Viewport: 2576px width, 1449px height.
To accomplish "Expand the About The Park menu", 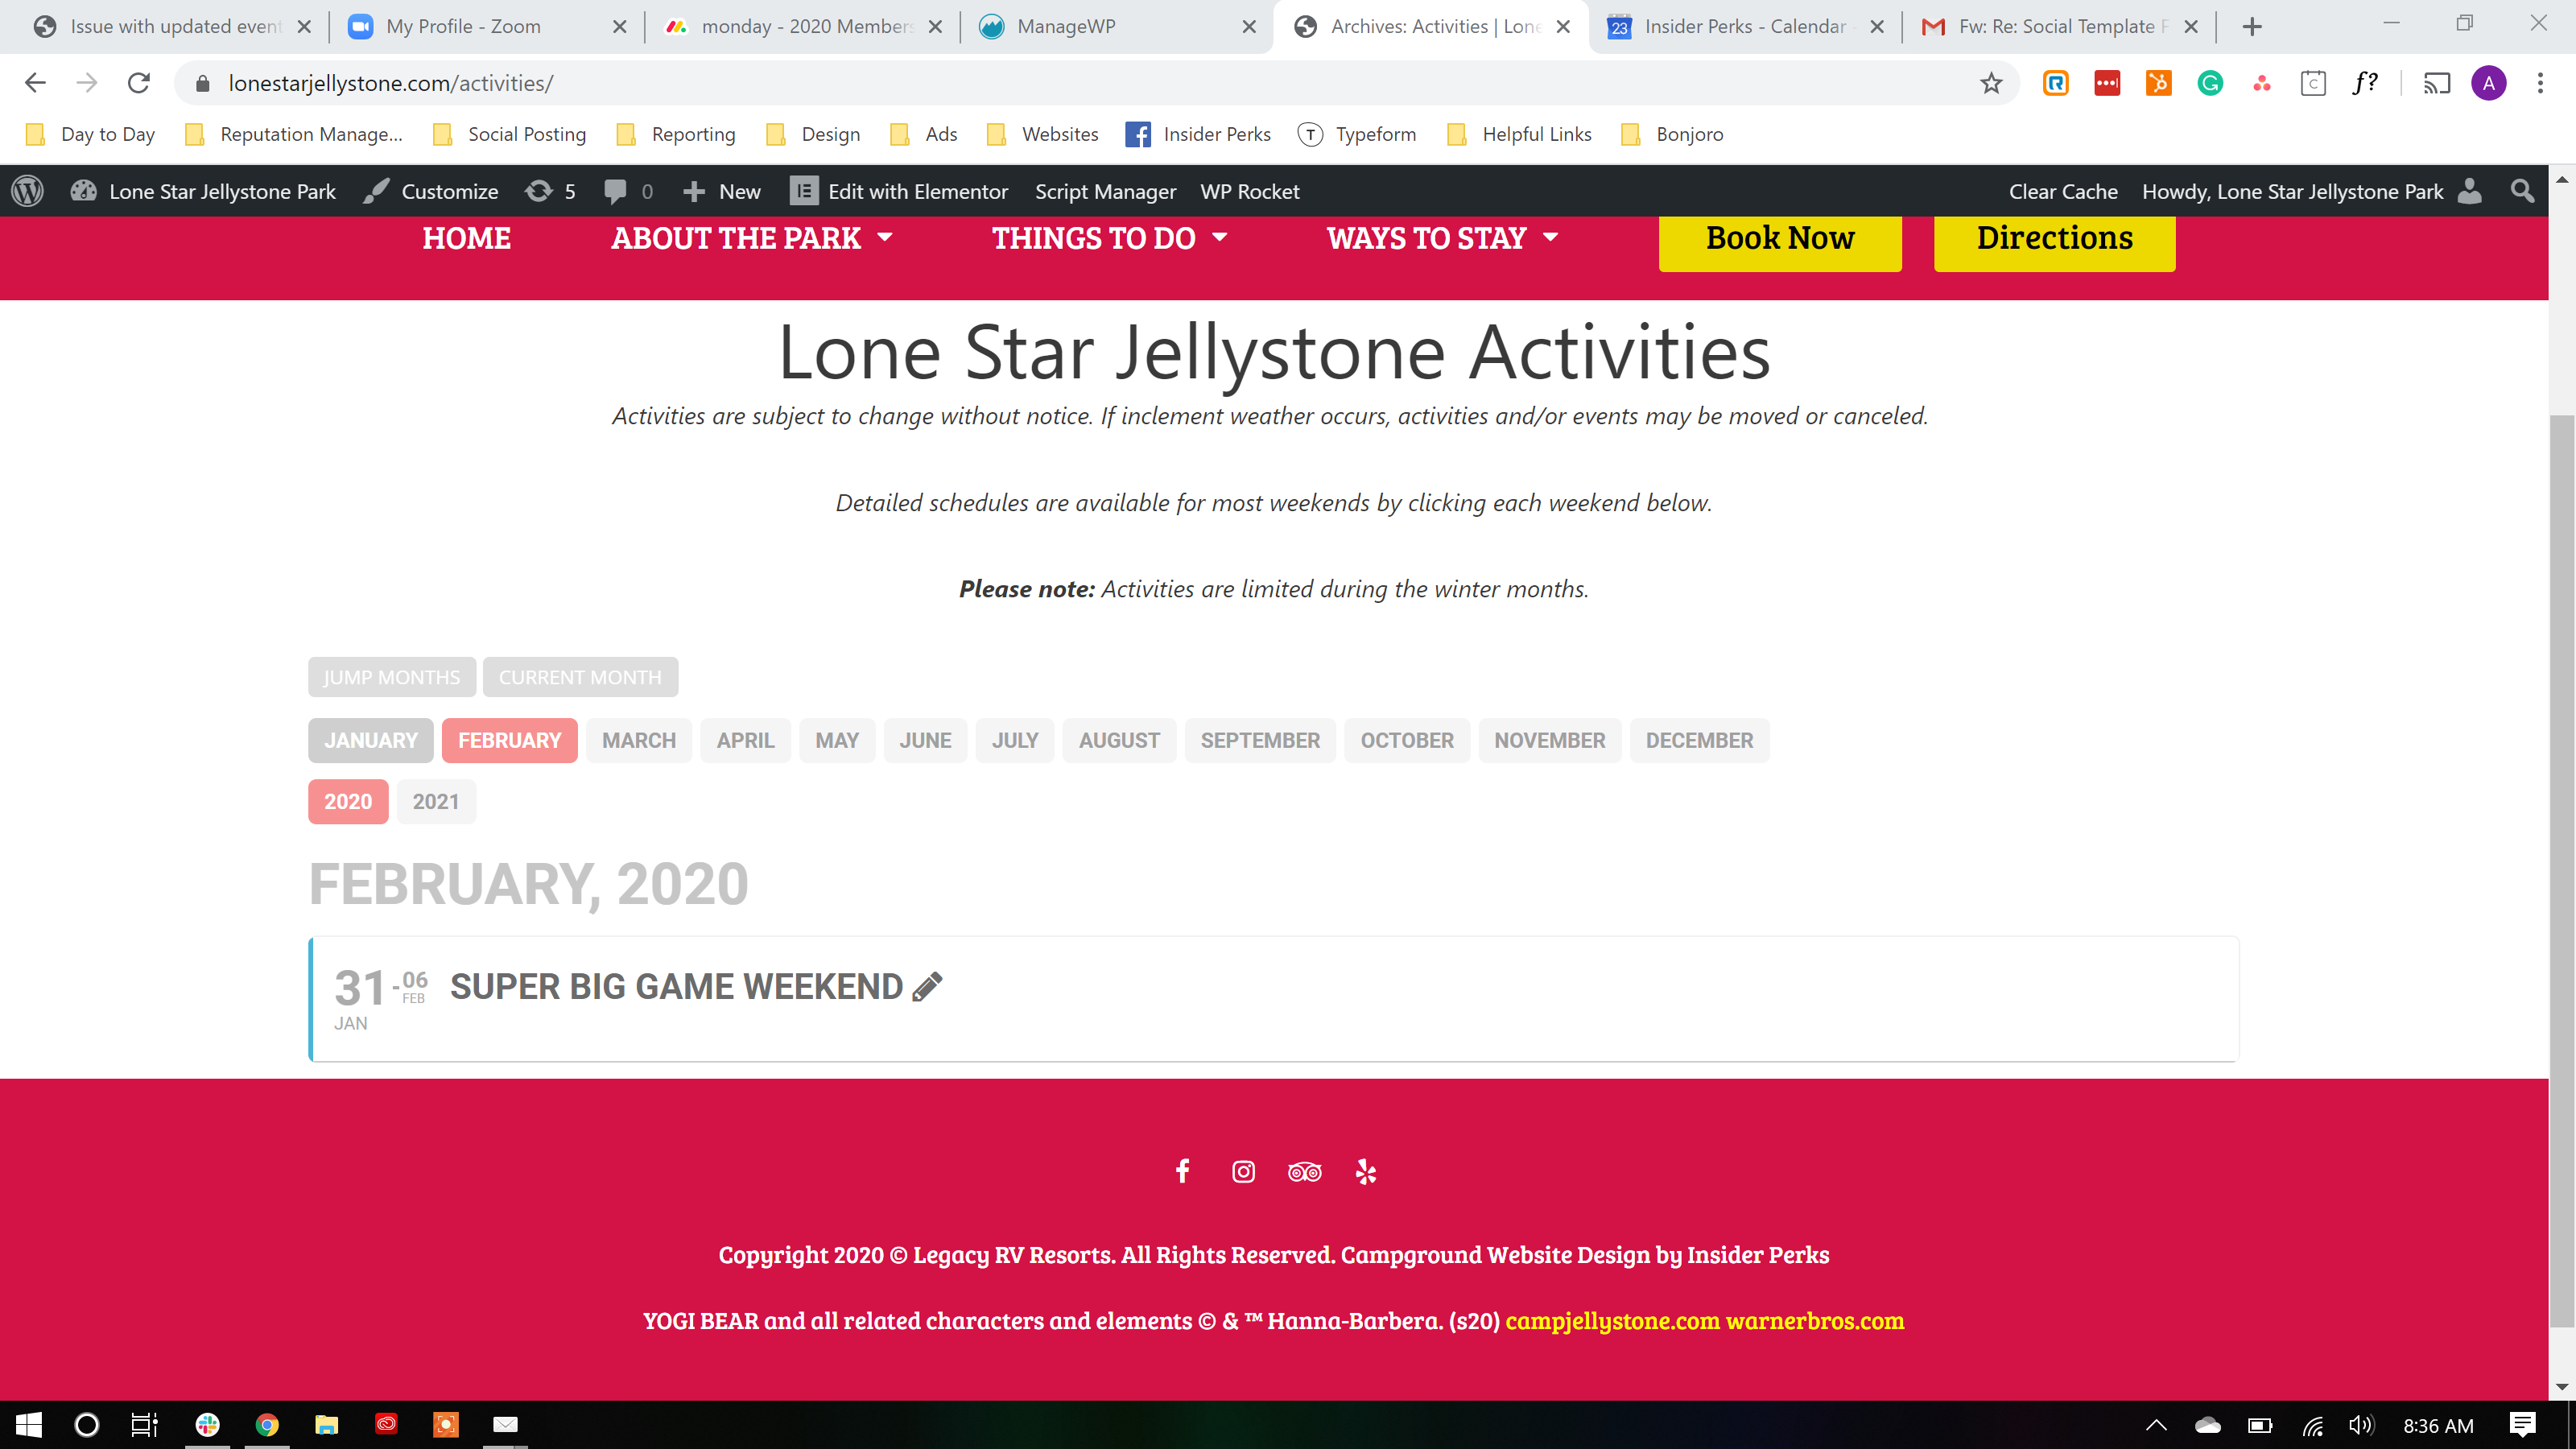I will click(x=751, y=238).
